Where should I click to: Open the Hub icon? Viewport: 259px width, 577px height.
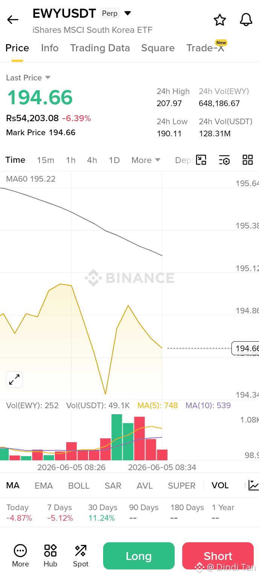(x=50, y=555)
